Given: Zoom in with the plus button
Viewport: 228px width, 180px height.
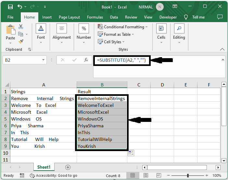Looking at the screenshot, I should [207, 175].
